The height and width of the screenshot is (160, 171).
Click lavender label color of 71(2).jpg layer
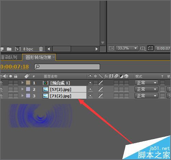pos(28,96)
